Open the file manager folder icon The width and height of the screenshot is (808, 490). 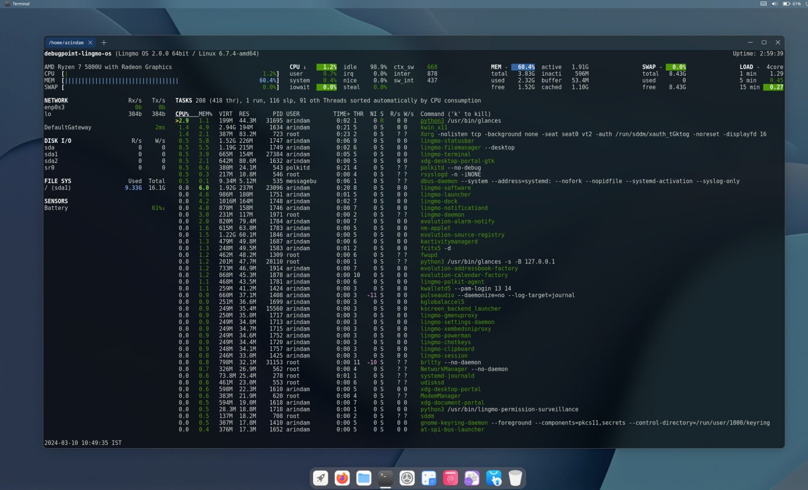click(364, 477)
